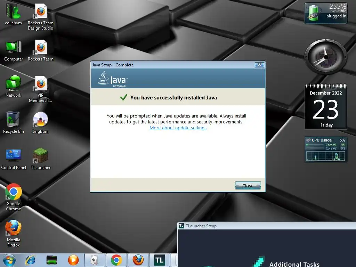Image resolution: width=356 pixels, height=267 pixels.
Task: Switch to TL TLauncher taskbar item
Action: [x=159, y=260]
